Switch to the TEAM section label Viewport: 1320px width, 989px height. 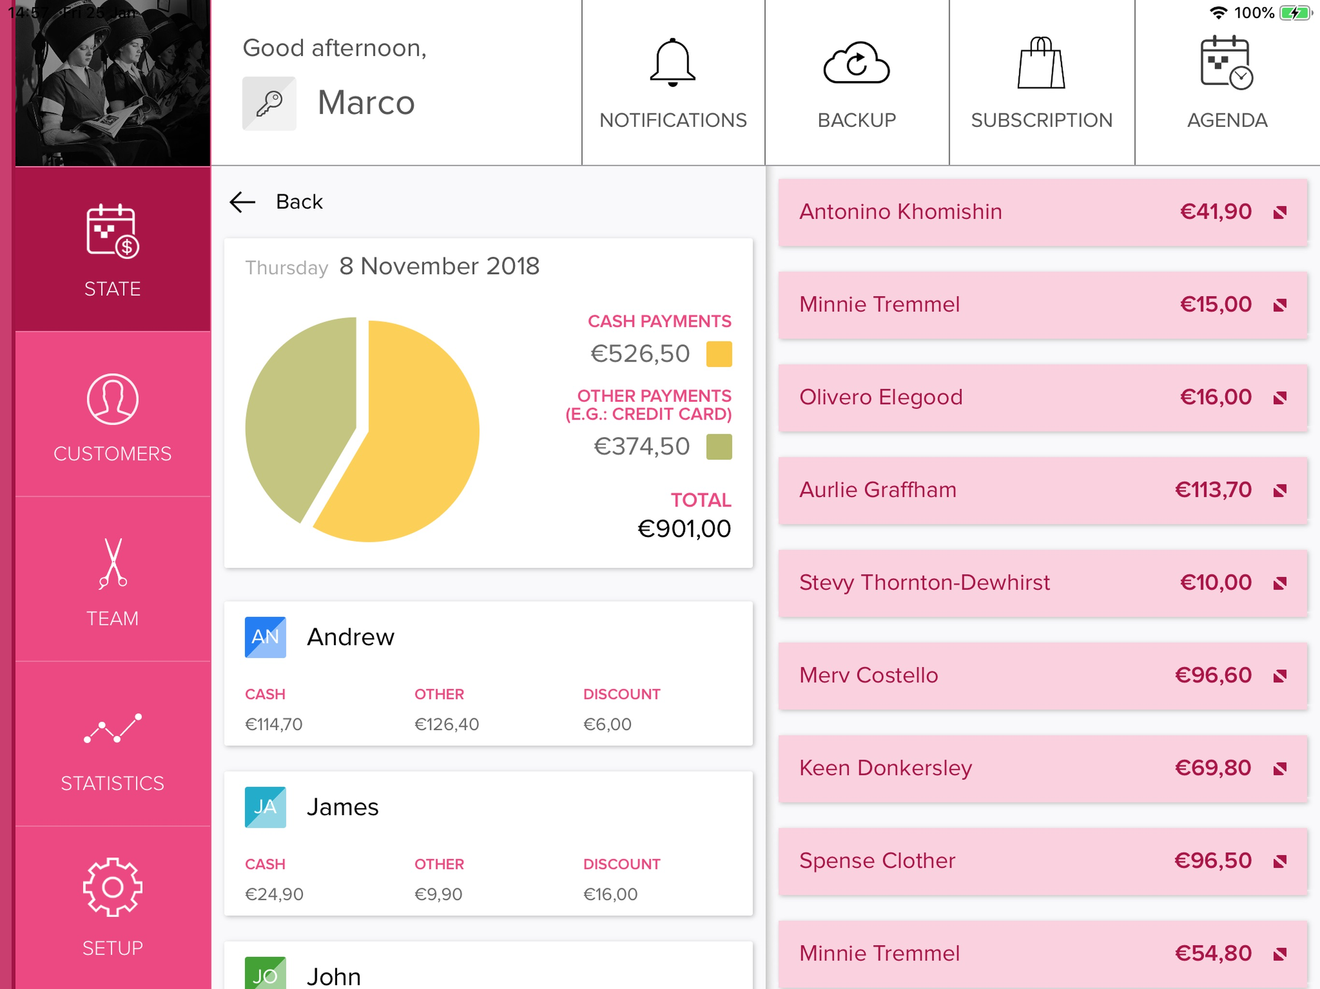click(x=113, y=619)
